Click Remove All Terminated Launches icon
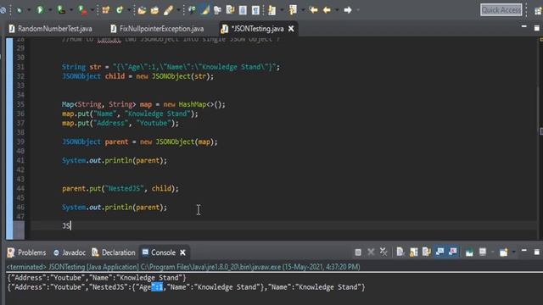Screen dimensions: 543x305 (383, 252)
